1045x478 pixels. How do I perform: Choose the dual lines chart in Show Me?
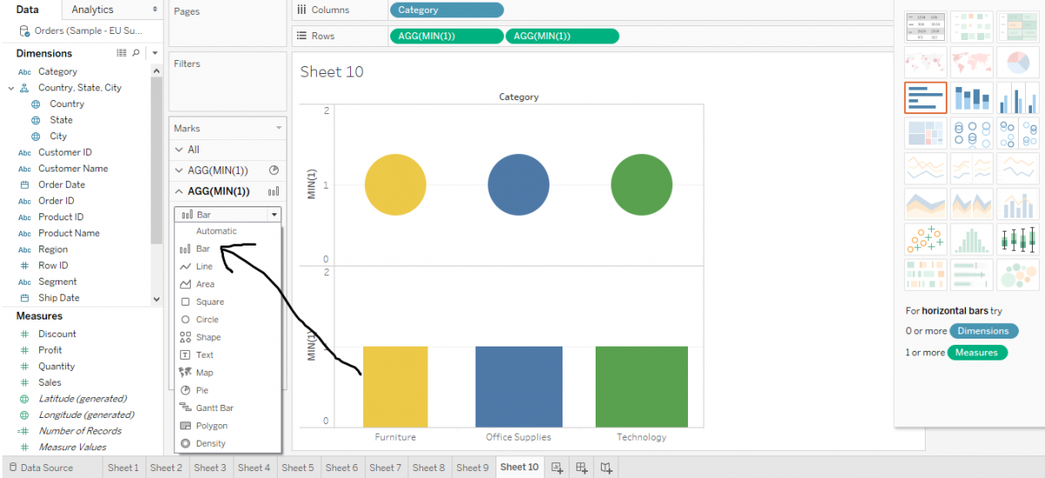[1016, 168]
